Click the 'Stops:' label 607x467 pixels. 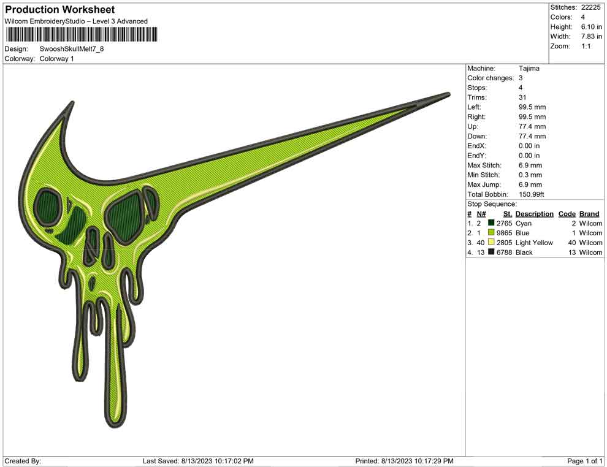click(x=477, y=88)
